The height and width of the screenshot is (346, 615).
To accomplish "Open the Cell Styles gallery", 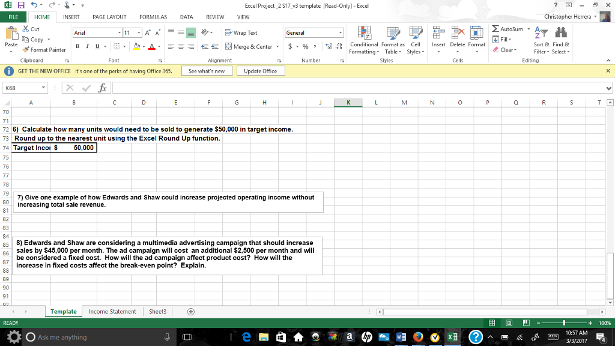I will click(416, 42).
